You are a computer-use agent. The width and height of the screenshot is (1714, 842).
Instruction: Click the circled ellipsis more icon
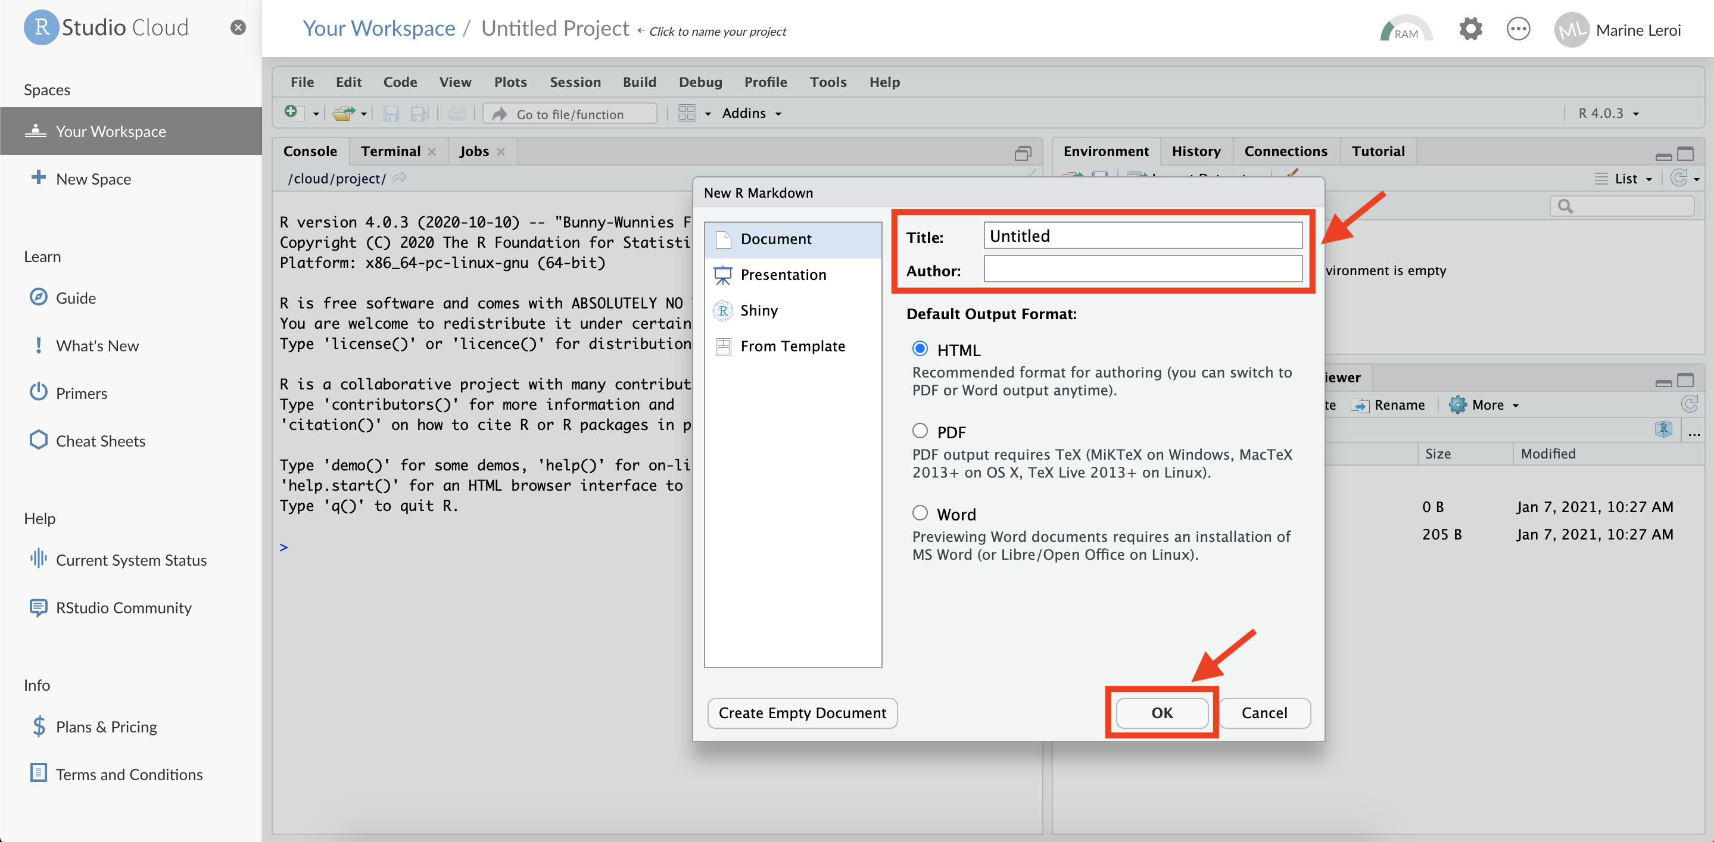(x=1517, y=29)
